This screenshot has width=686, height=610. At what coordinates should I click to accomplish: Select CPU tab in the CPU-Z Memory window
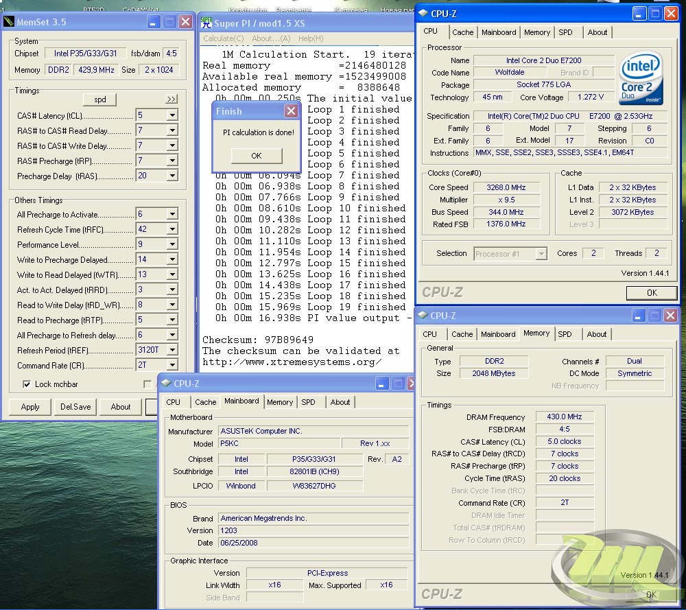point(429,334)
